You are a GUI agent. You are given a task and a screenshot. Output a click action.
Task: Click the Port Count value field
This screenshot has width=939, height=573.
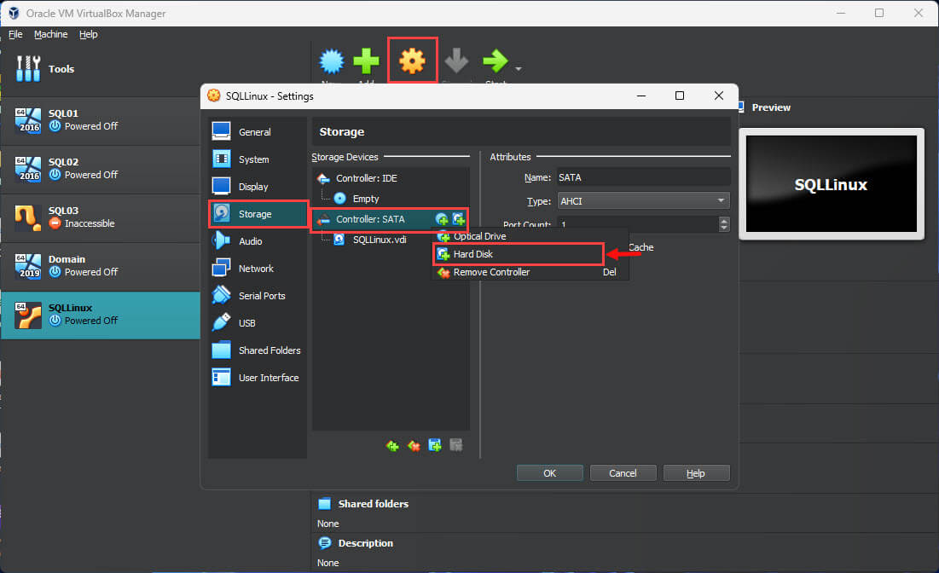637,224
